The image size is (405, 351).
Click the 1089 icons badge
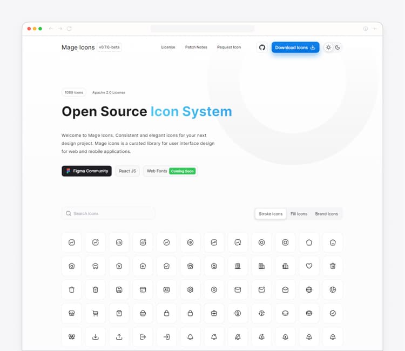pos(74,92)
